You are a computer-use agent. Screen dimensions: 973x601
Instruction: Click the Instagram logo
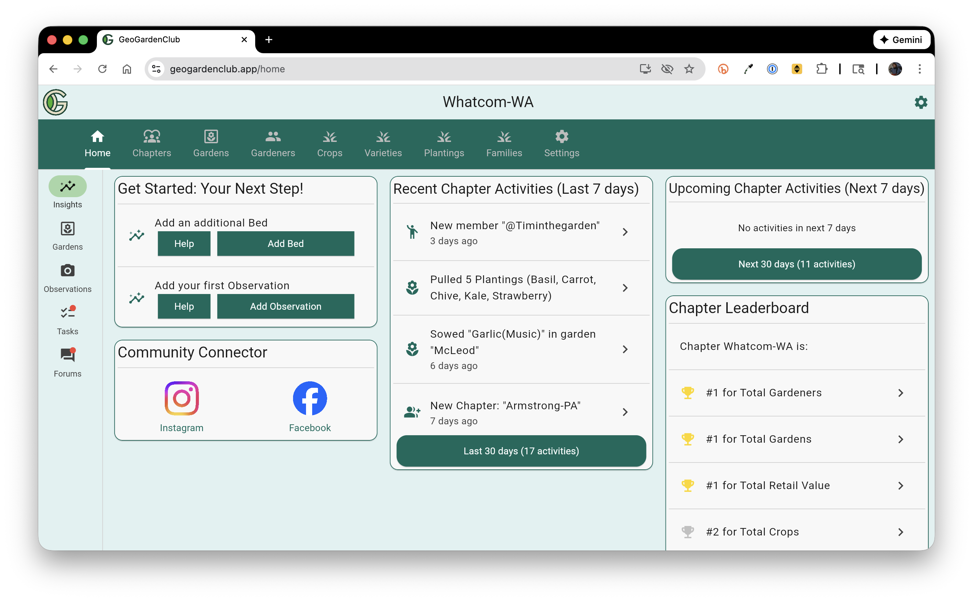coord(181,398)
